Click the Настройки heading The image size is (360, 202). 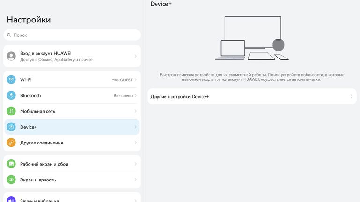tap(29, 20)
